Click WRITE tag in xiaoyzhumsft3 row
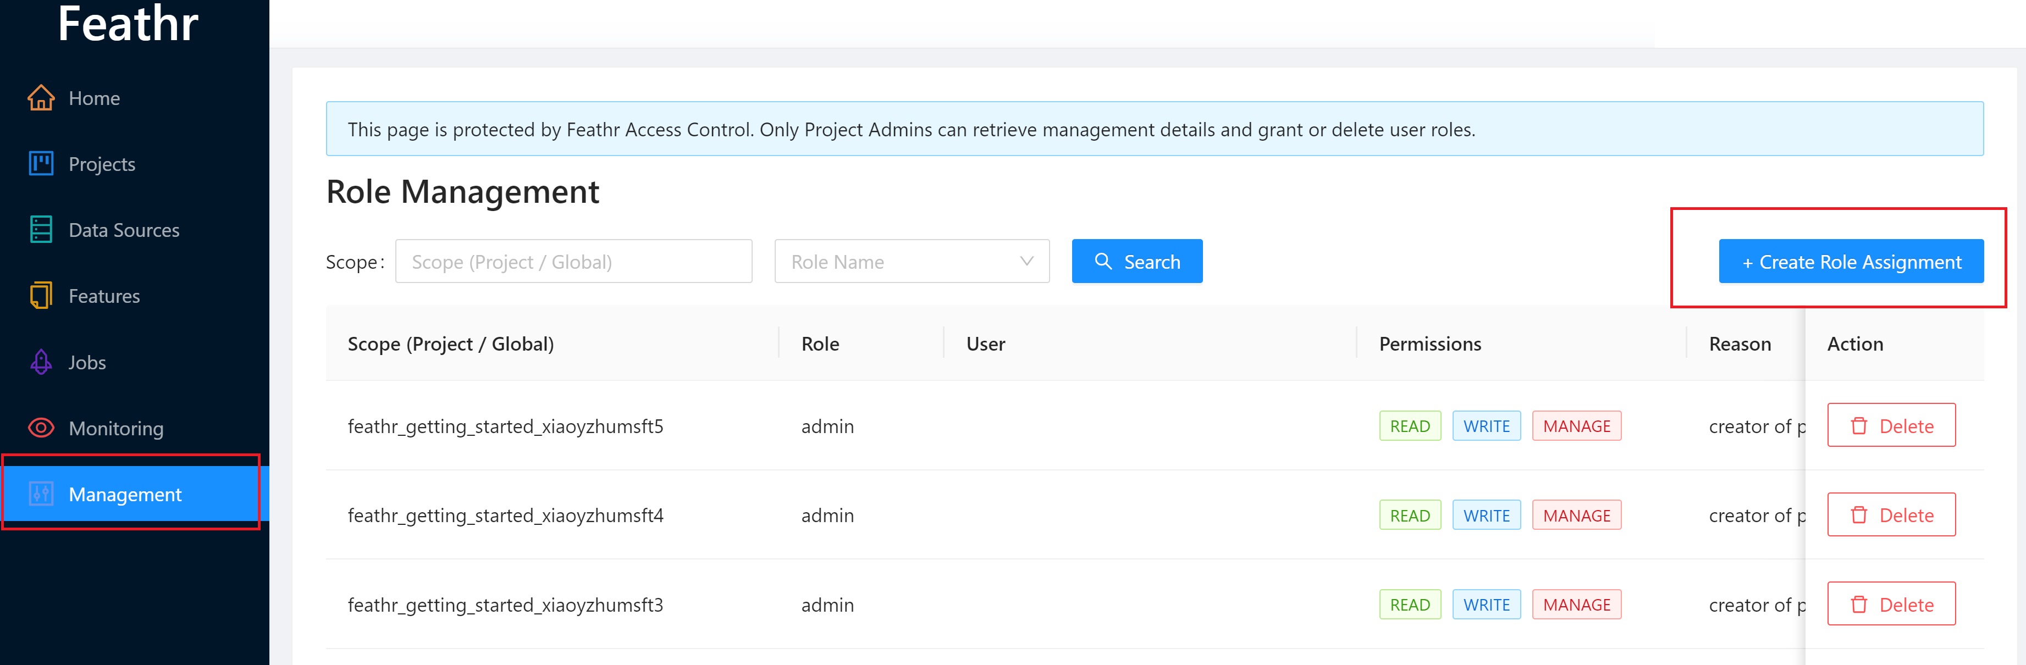2026x665 pixels. 1486,603
